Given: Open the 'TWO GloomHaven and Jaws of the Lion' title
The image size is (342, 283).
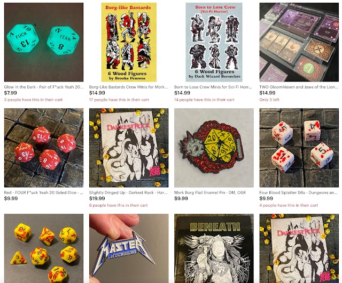Looking at the screenshot, I should 299,87.
